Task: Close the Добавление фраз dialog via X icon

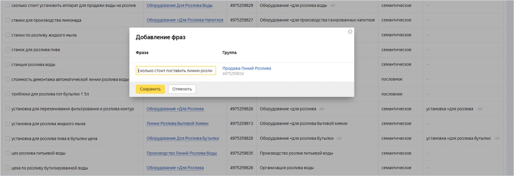Action: [x=350, y=32]
